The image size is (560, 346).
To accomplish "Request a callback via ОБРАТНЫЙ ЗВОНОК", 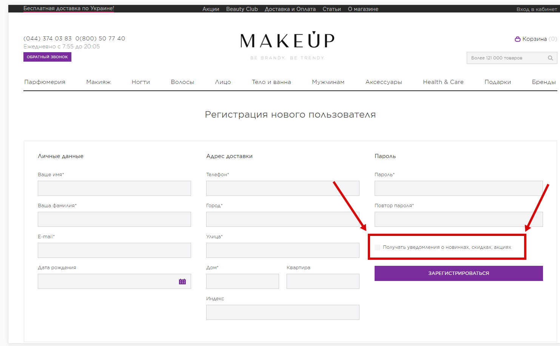I will point(47,57).
